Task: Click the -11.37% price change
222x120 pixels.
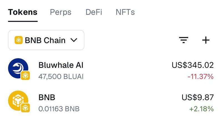Action: click(200, 76)
